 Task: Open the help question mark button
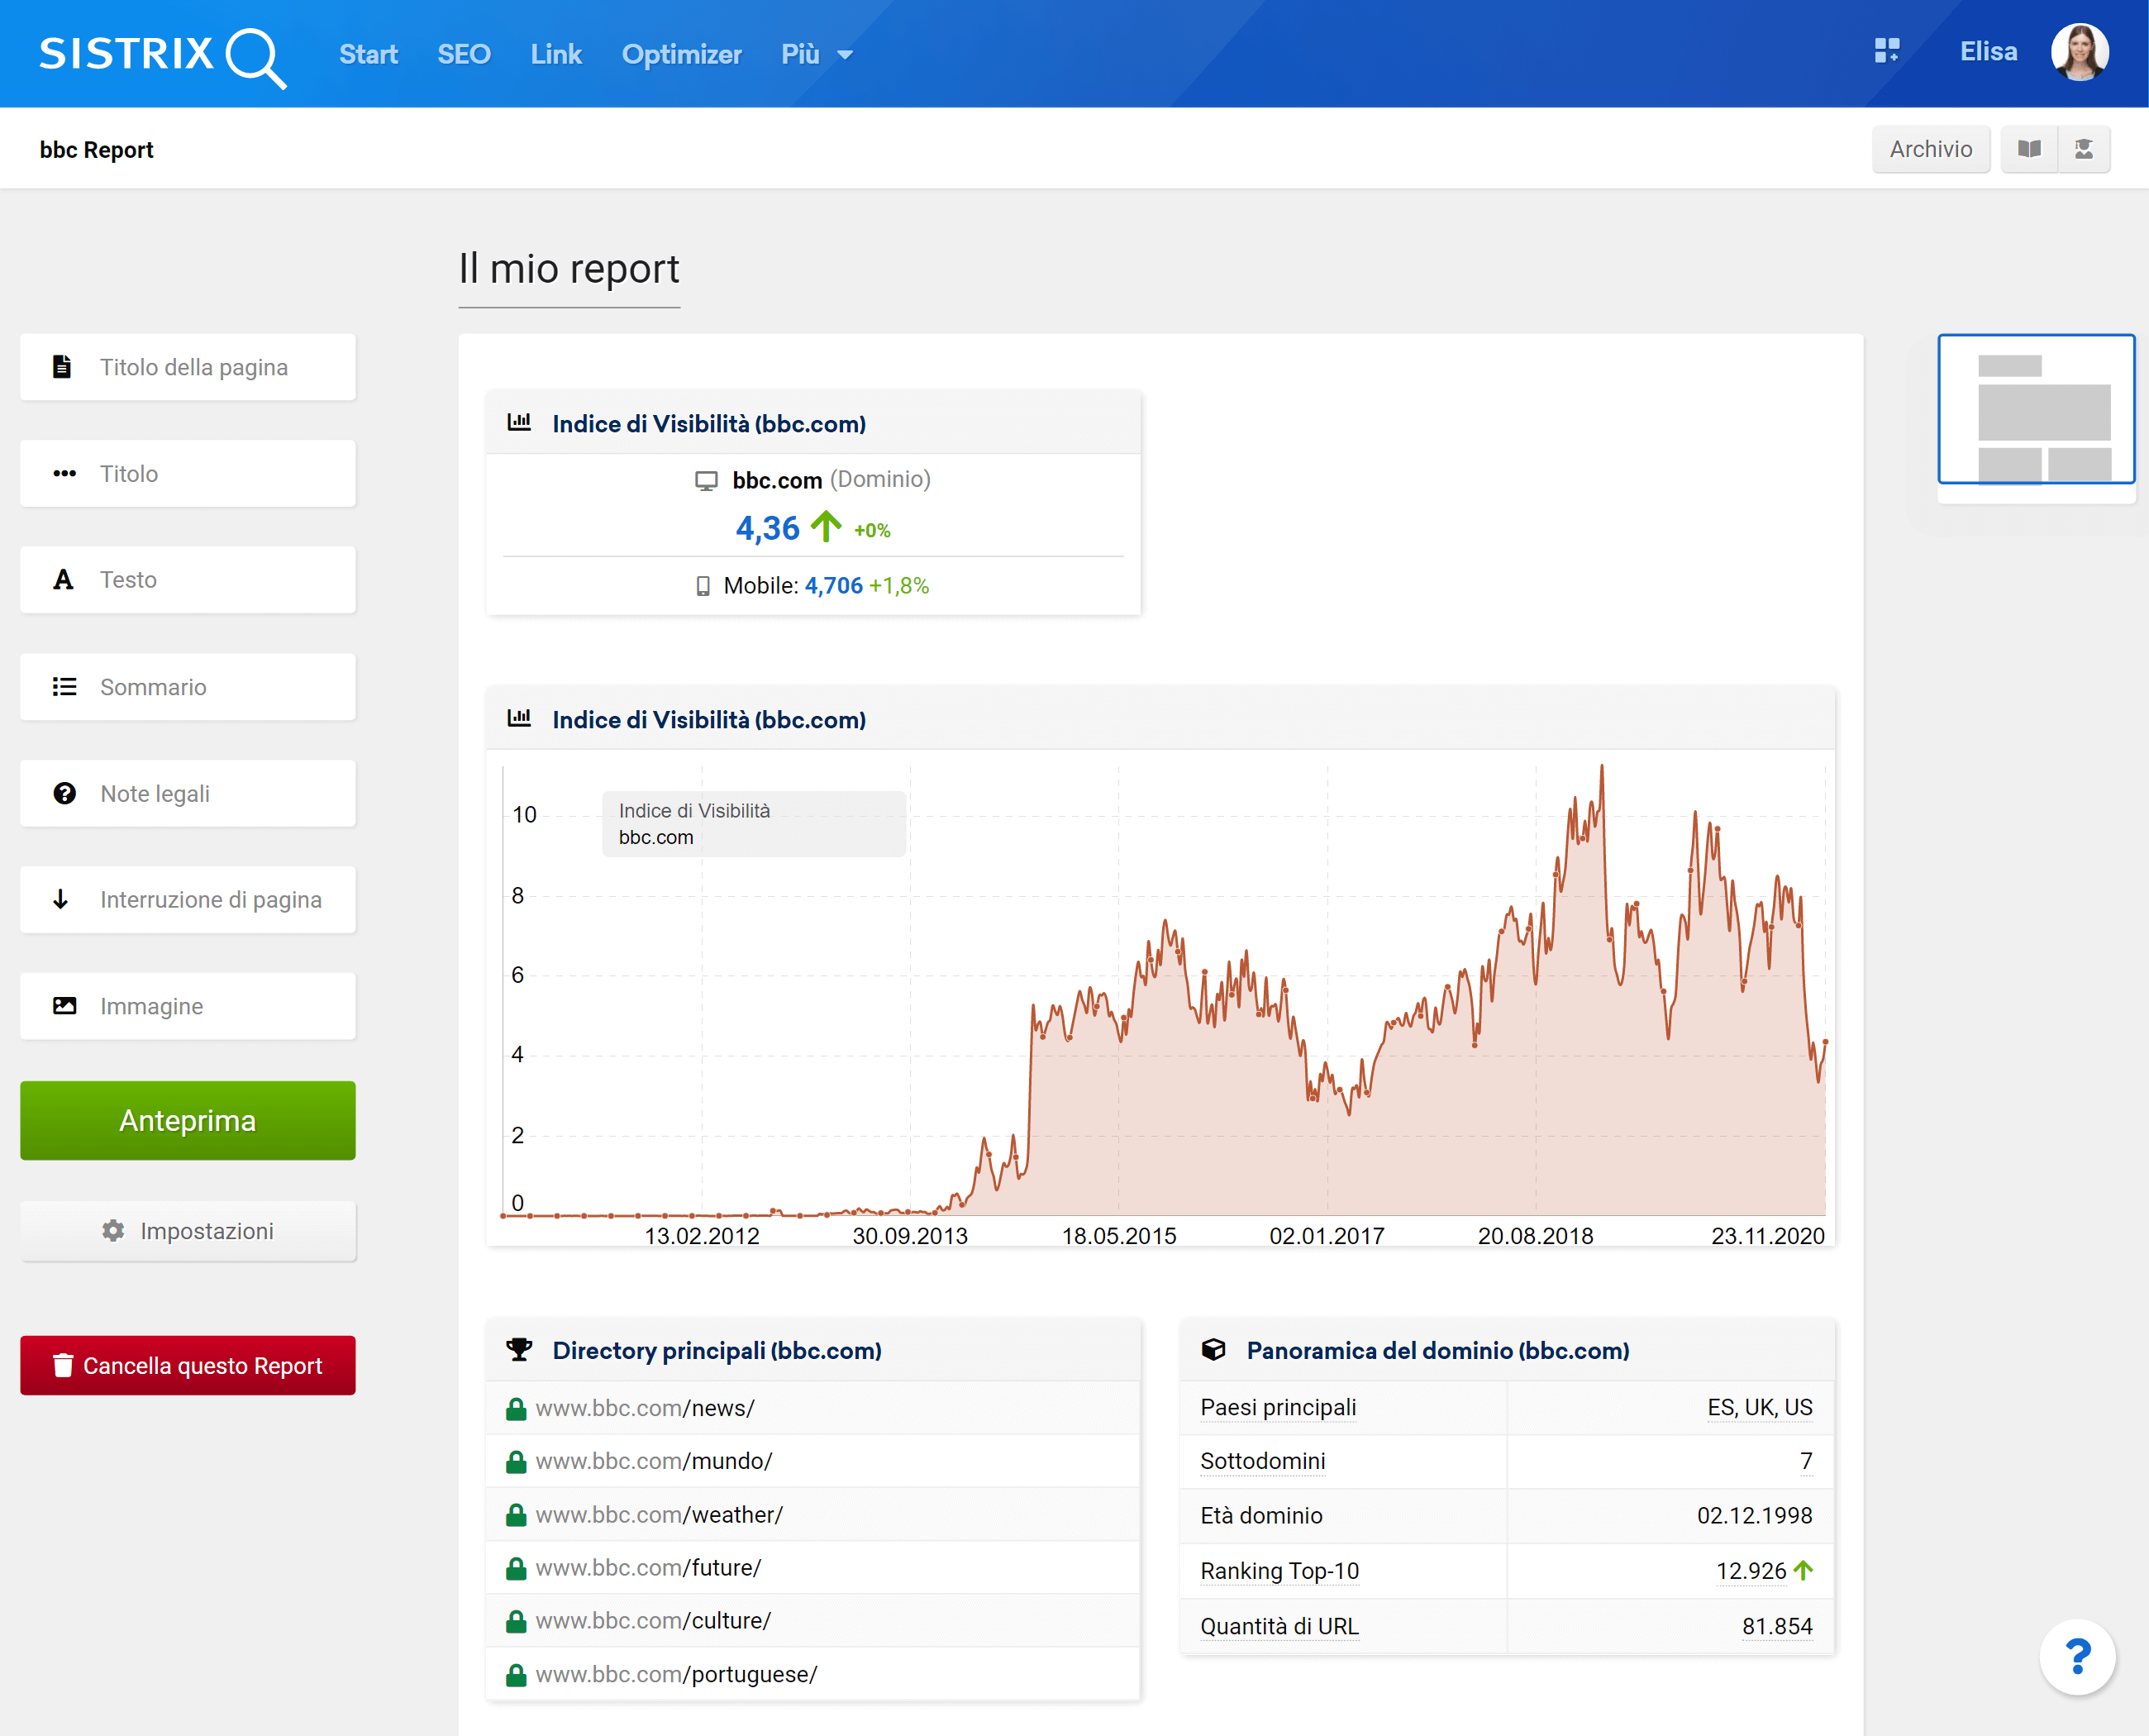(2077, 1657)
